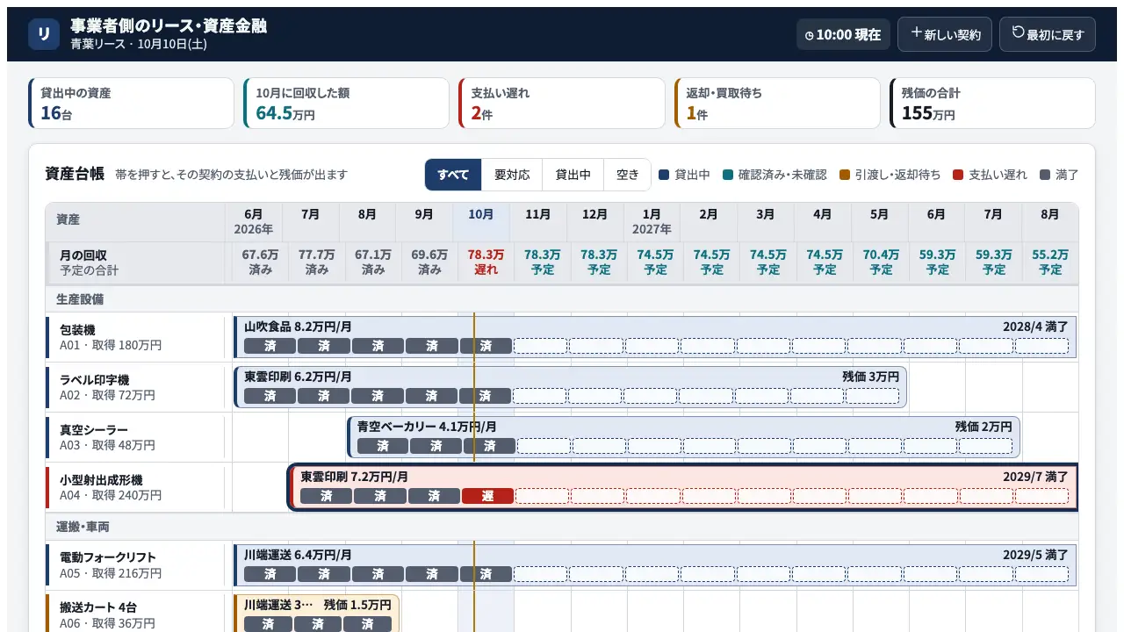Image resolution: width=1124 pixels, height=632 pixels.
Task: Switch to the 空き filter
Action: click(628, 175)
